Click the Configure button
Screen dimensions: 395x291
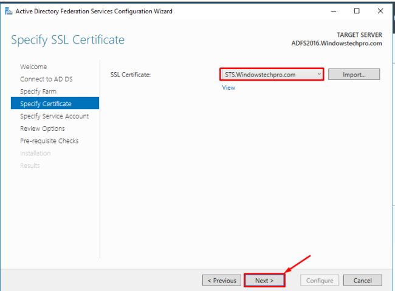coord(320,280)
